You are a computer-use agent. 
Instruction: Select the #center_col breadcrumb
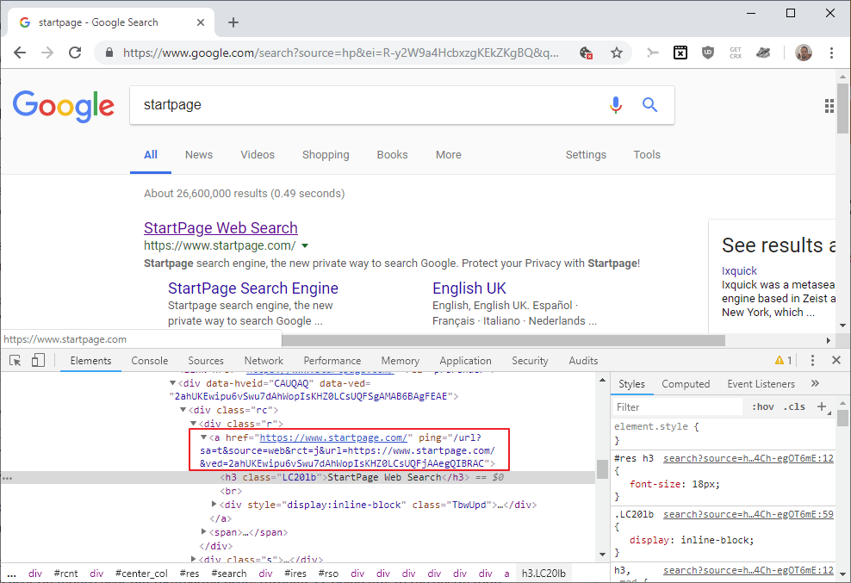141,574
